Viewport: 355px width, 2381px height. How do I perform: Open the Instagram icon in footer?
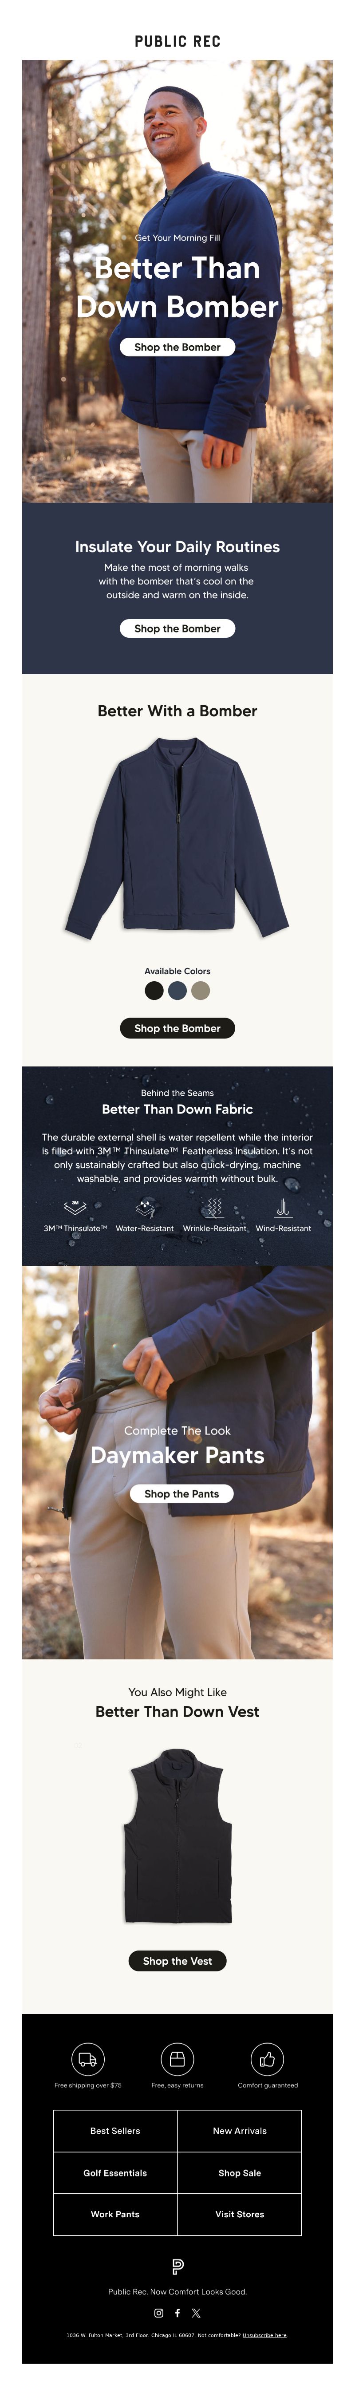(159, 2313)
